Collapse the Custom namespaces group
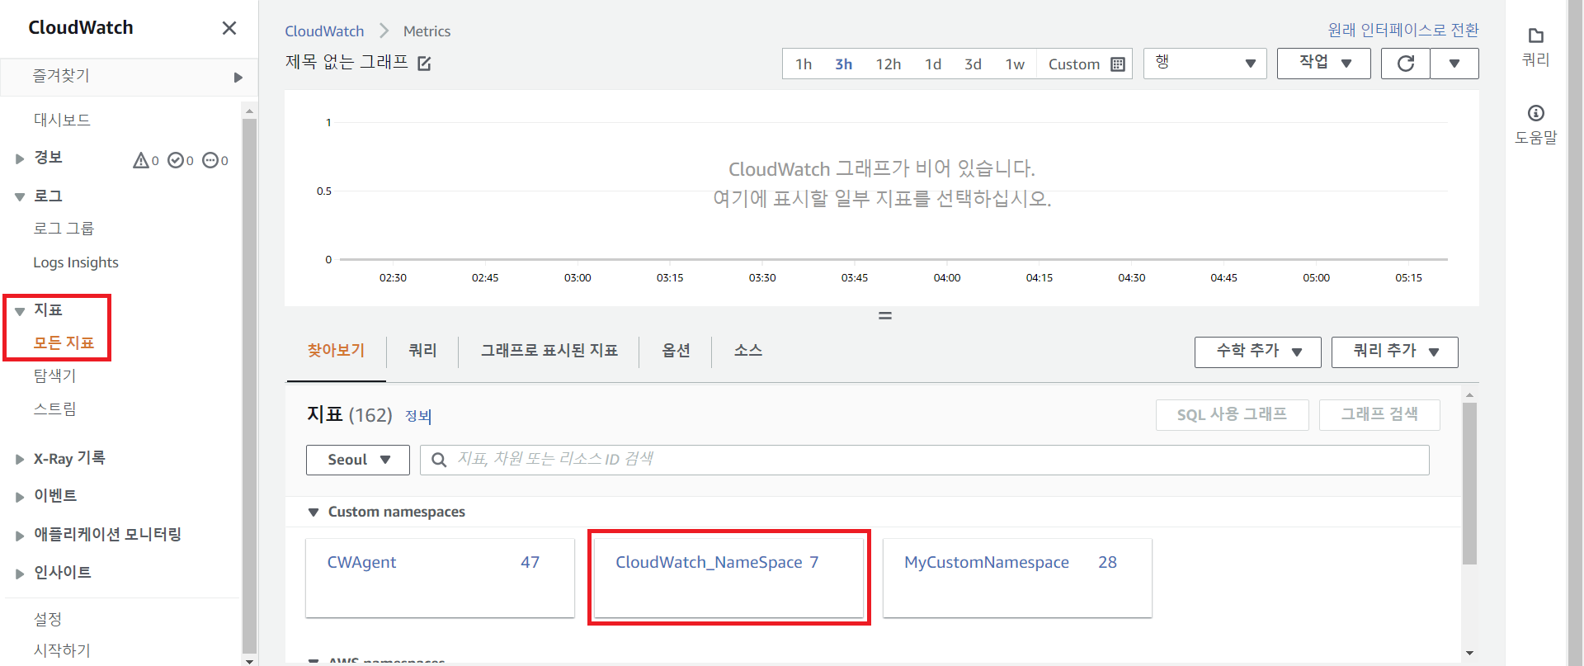1584x666 pixels. coord(313,512)
